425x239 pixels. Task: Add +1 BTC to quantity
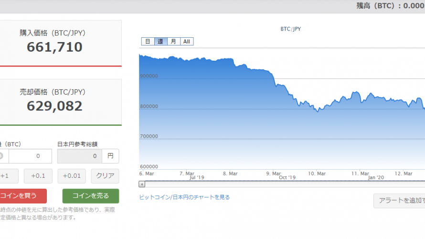point(8,176)
